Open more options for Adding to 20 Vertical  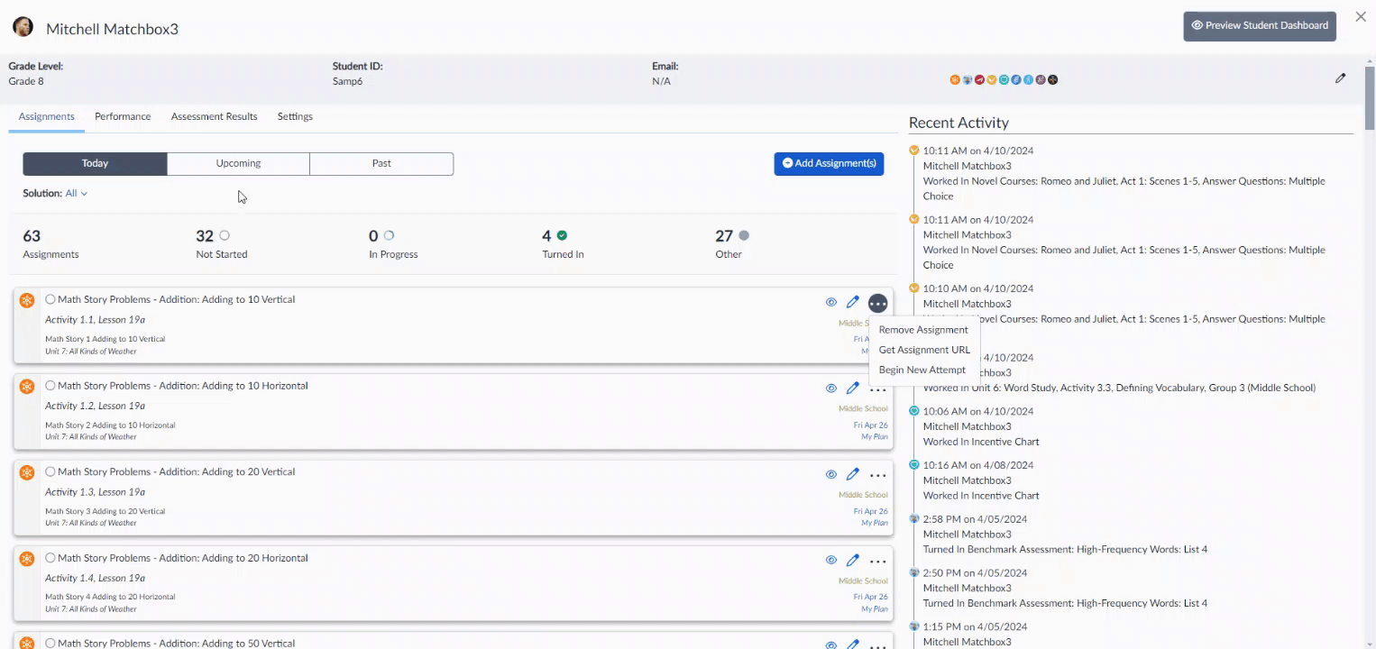click(x=878, y=475)
